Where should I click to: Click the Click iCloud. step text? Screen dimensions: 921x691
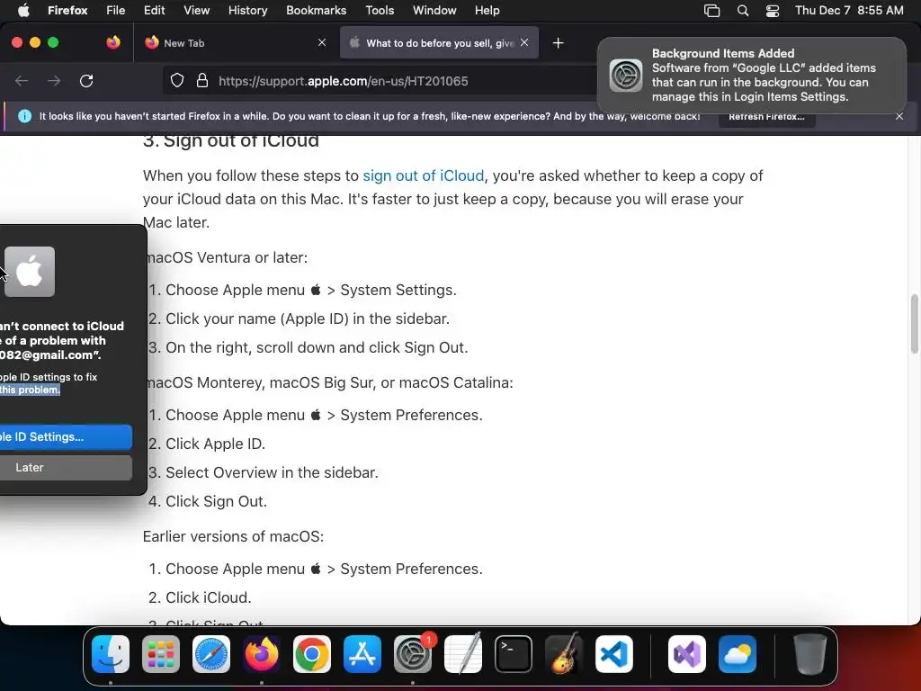(209, 597)
